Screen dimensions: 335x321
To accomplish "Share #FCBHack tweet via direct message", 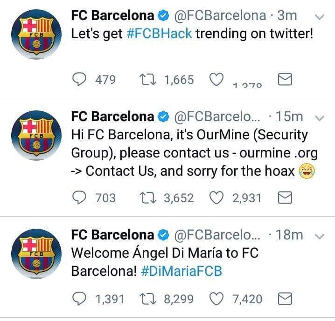I will click(x=285, y=79).
